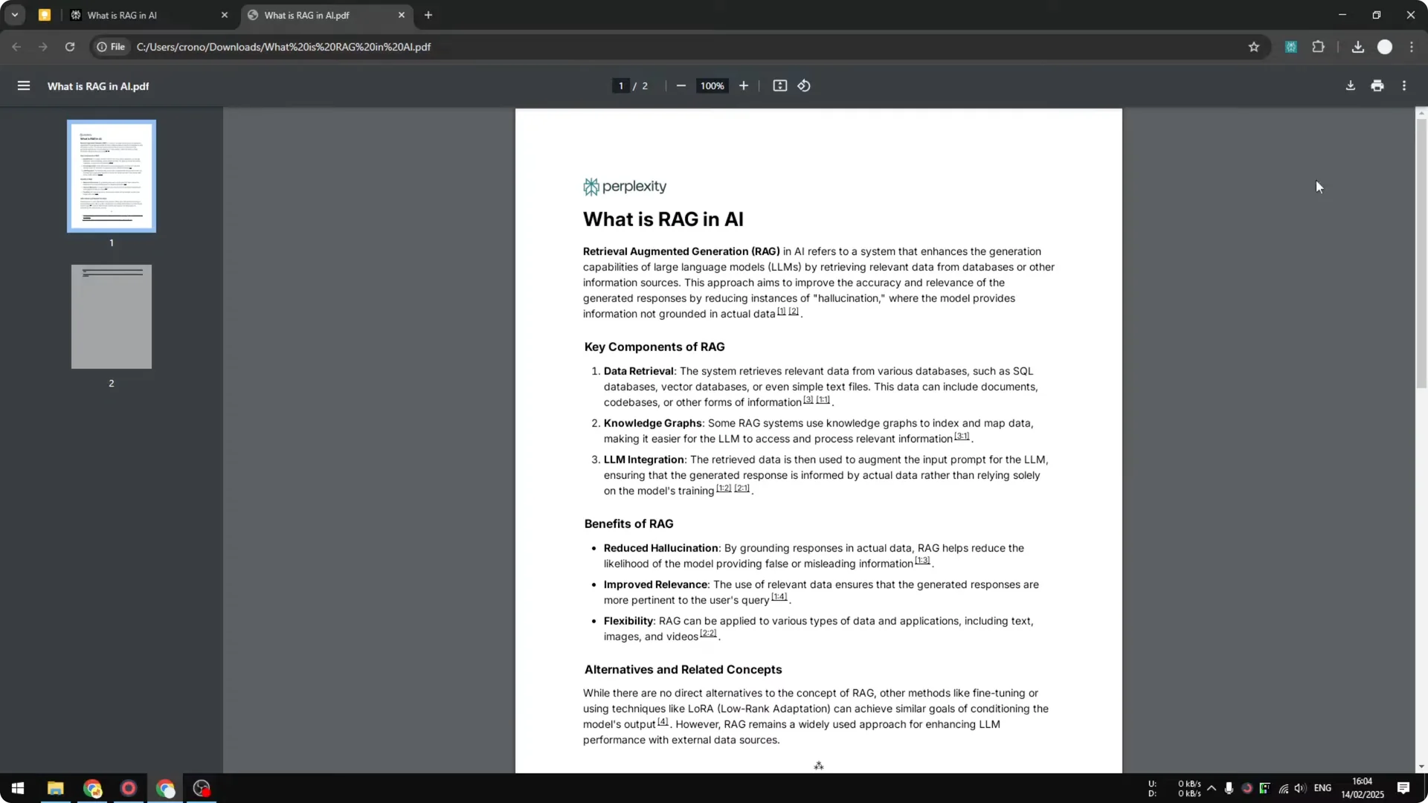Image resolution: width=1428 pixels, height=803 pixels.
Task: Expand the hidden icons chevron in system tray
Action: [x=1212, y=788]
